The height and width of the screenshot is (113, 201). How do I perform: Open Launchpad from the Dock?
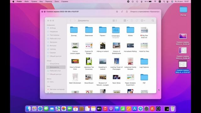[34, 109]
